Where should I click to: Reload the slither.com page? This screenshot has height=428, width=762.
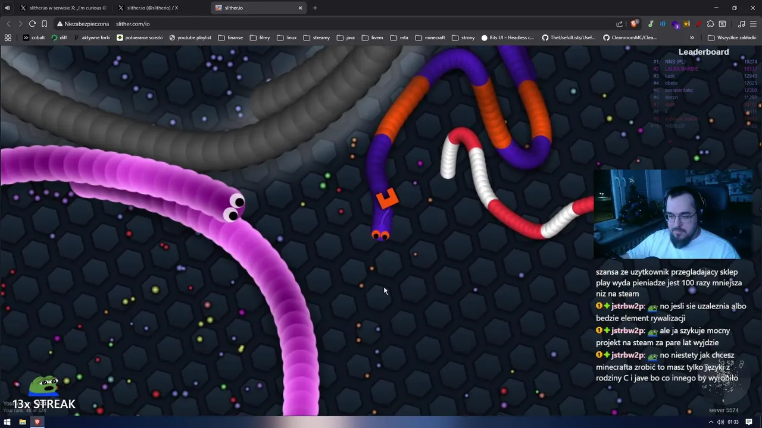[x=32, y=24]
